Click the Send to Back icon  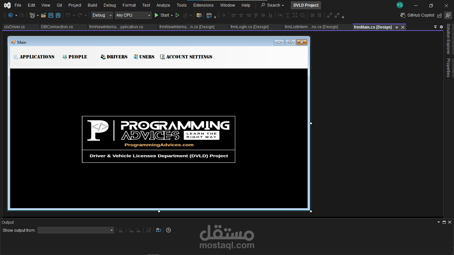click(x=337, y=15)
